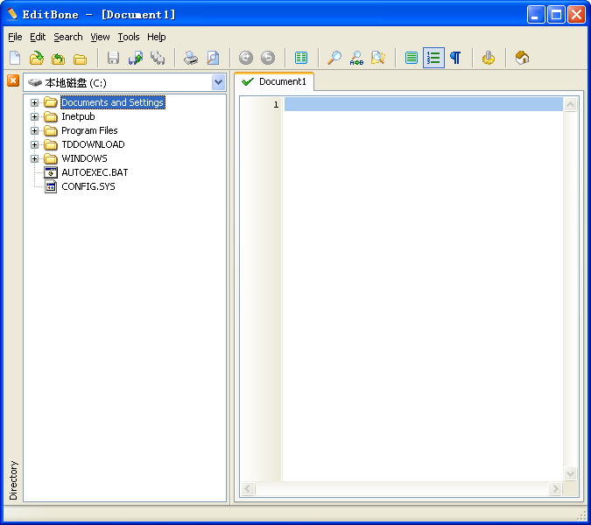The image size is (591, 525).
Task: Close the Directory panel with orange X
Action: point(13,80)
